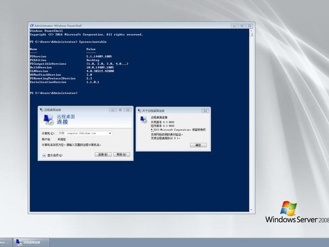Click the About Remote Desktop title bar icon

(x=140, y=110)
